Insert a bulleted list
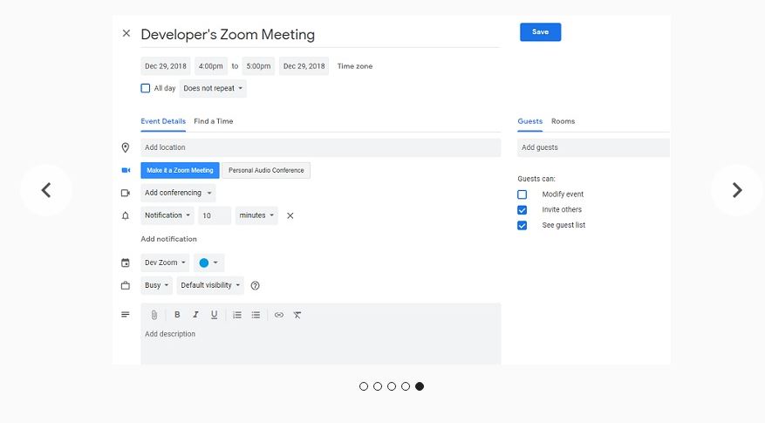This screenshot has width=765, height=423. [256, 315]
